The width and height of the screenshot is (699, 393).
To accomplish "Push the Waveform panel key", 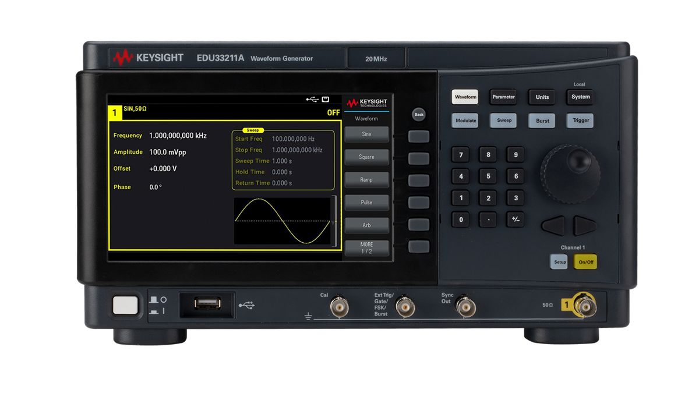I will pyautogui.click(x=465, y=97).
